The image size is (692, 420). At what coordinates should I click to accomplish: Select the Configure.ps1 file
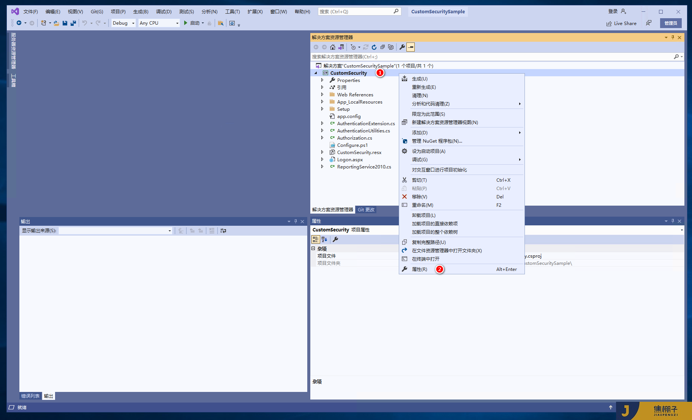point(352,145)
